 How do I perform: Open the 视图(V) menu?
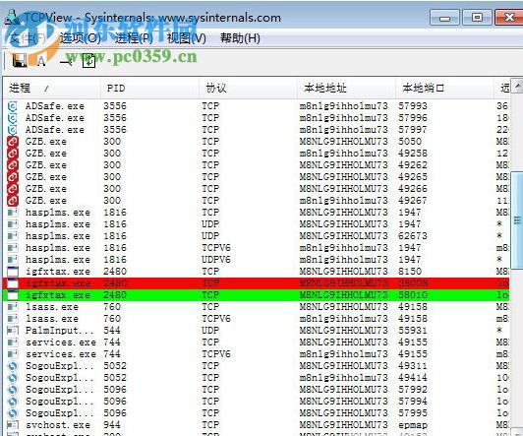coord(186,38)
